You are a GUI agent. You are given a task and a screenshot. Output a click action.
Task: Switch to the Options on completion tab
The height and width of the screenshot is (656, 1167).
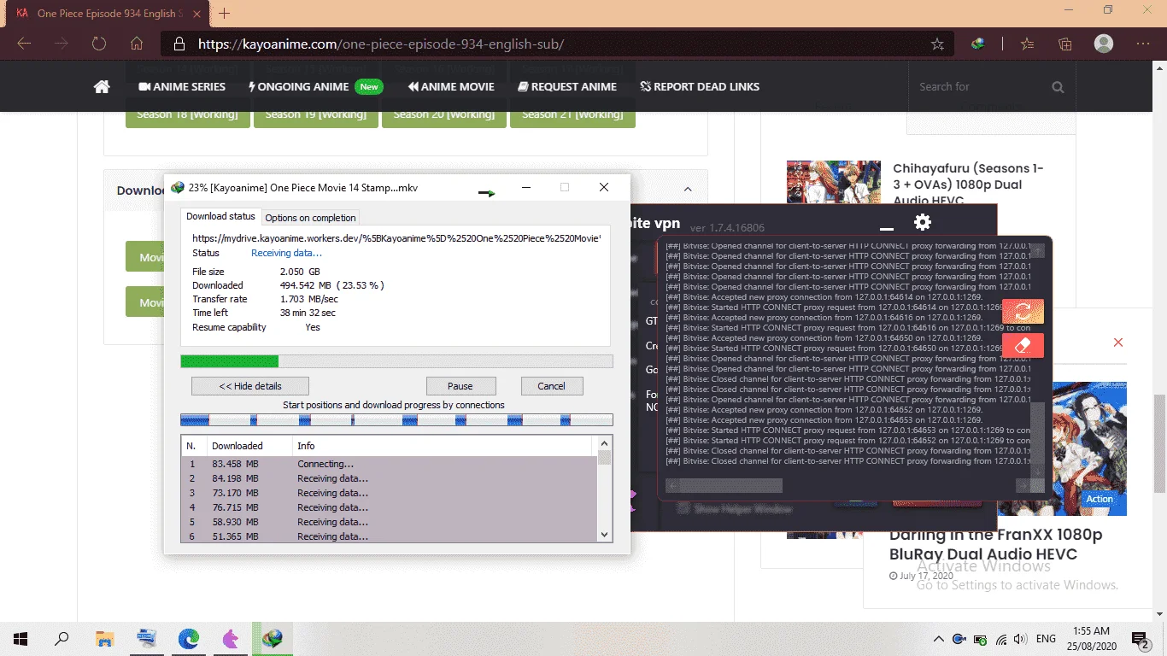click(x=311, y=218)
